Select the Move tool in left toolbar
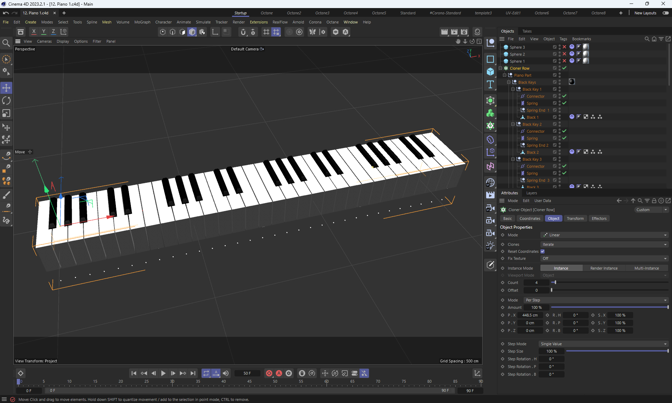Image resolution: width=672 pixels, height=403 pixels. click(6, 88)
